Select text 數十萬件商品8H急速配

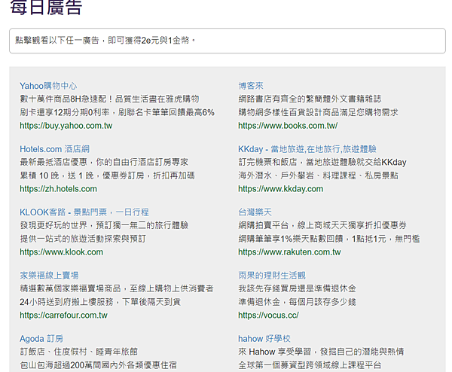(x=64, y=99)
